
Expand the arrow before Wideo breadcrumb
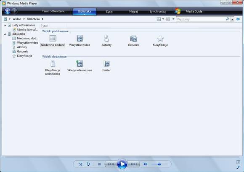point(10,19)
